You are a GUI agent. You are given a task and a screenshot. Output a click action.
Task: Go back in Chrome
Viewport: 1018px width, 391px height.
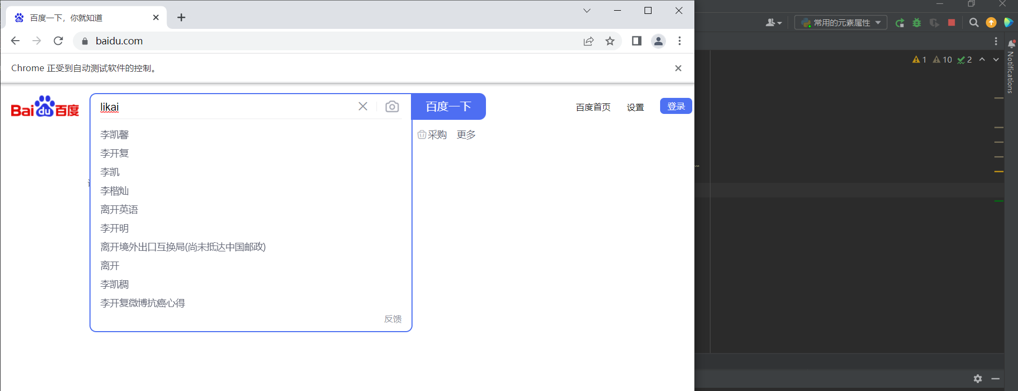click(15, 41)
